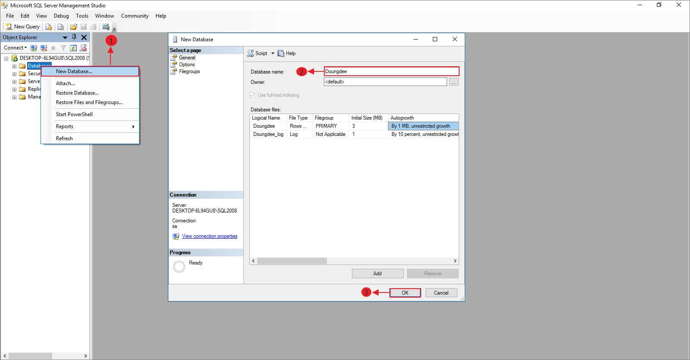Expand the Databases folder node
Viewport: 690px width, 360px height.
click(14, 66)
